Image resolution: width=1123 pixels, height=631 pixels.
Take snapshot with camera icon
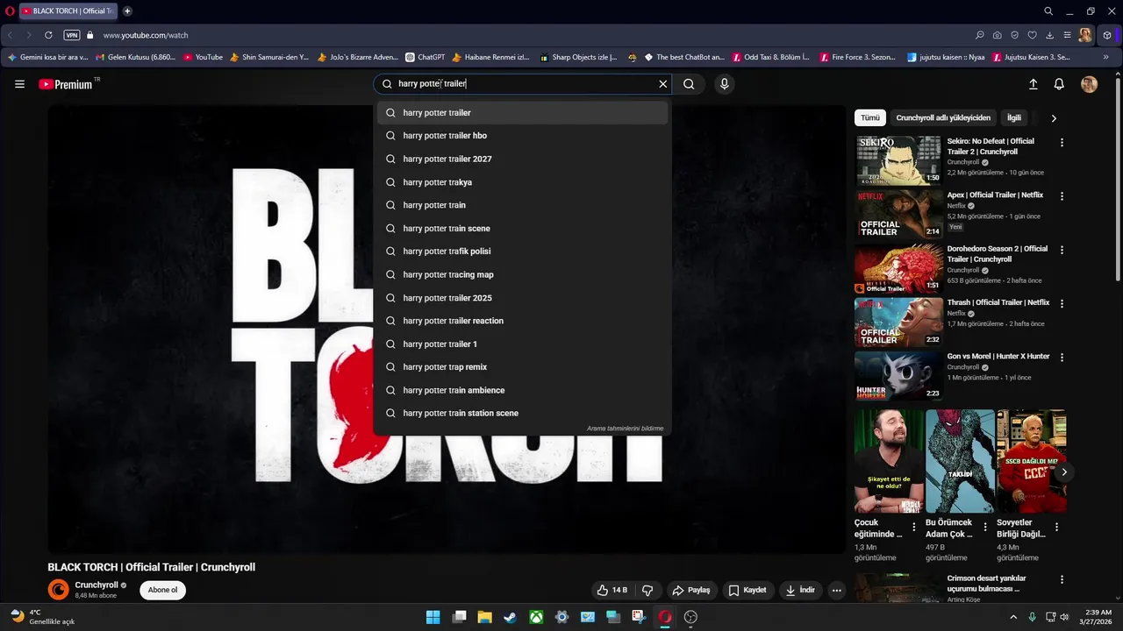(997, 35)
